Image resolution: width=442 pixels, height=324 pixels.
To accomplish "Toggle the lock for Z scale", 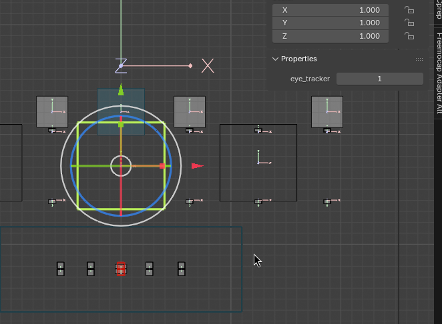I will click(x=409, y=36).
